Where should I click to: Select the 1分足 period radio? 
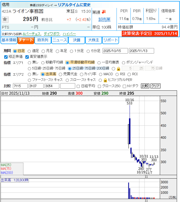click(71, 51)
